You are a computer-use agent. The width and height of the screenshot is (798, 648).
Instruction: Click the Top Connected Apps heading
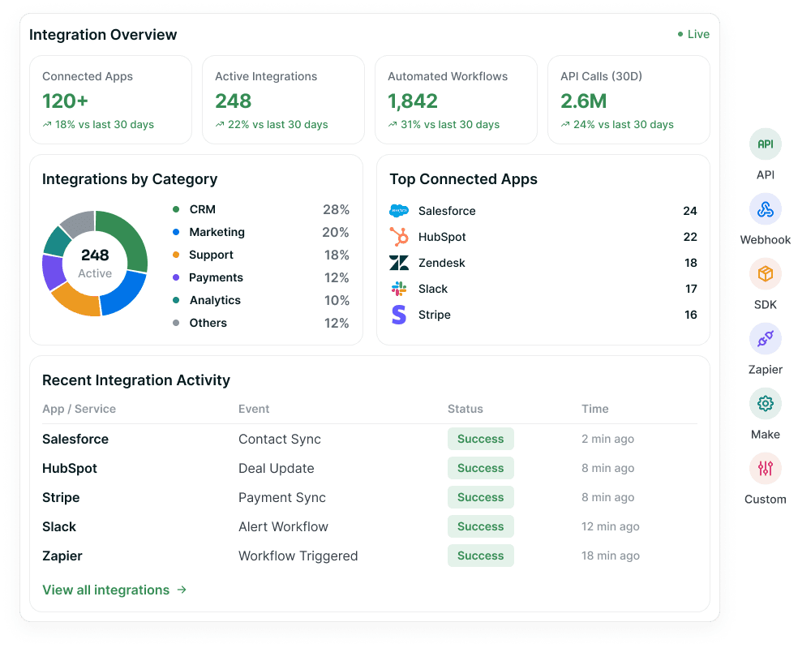pos(463,179)
